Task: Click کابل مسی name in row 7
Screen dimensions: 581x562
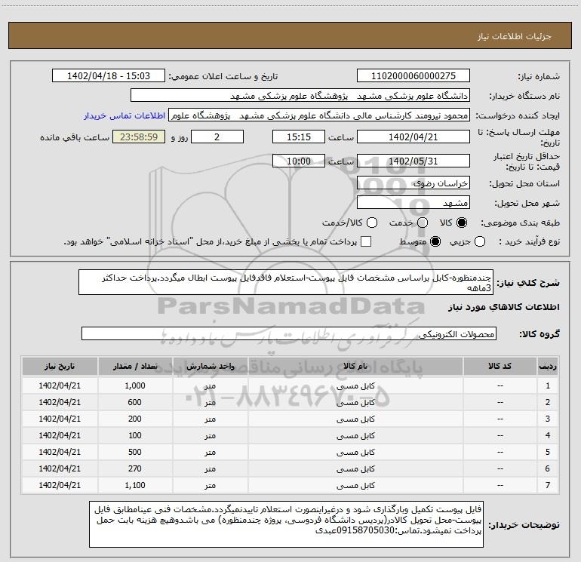Action: (x=355, y=485)
